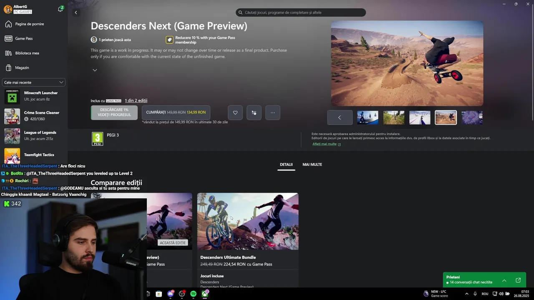Click Descărcare 1% Vedeți progresul button
Screen dimensions: 534x300
pyautogui.click(x=114, y=112)
